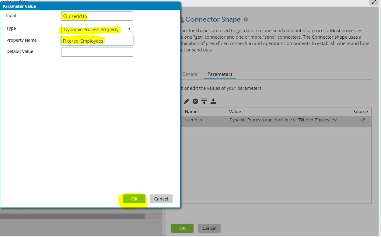Import parameter values using upload icon

(x=204, y=101)
